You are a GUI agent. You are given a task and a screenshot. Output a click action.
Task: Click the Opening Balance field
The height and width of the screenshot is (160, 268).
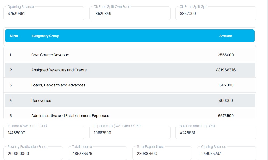pos(44,13)
